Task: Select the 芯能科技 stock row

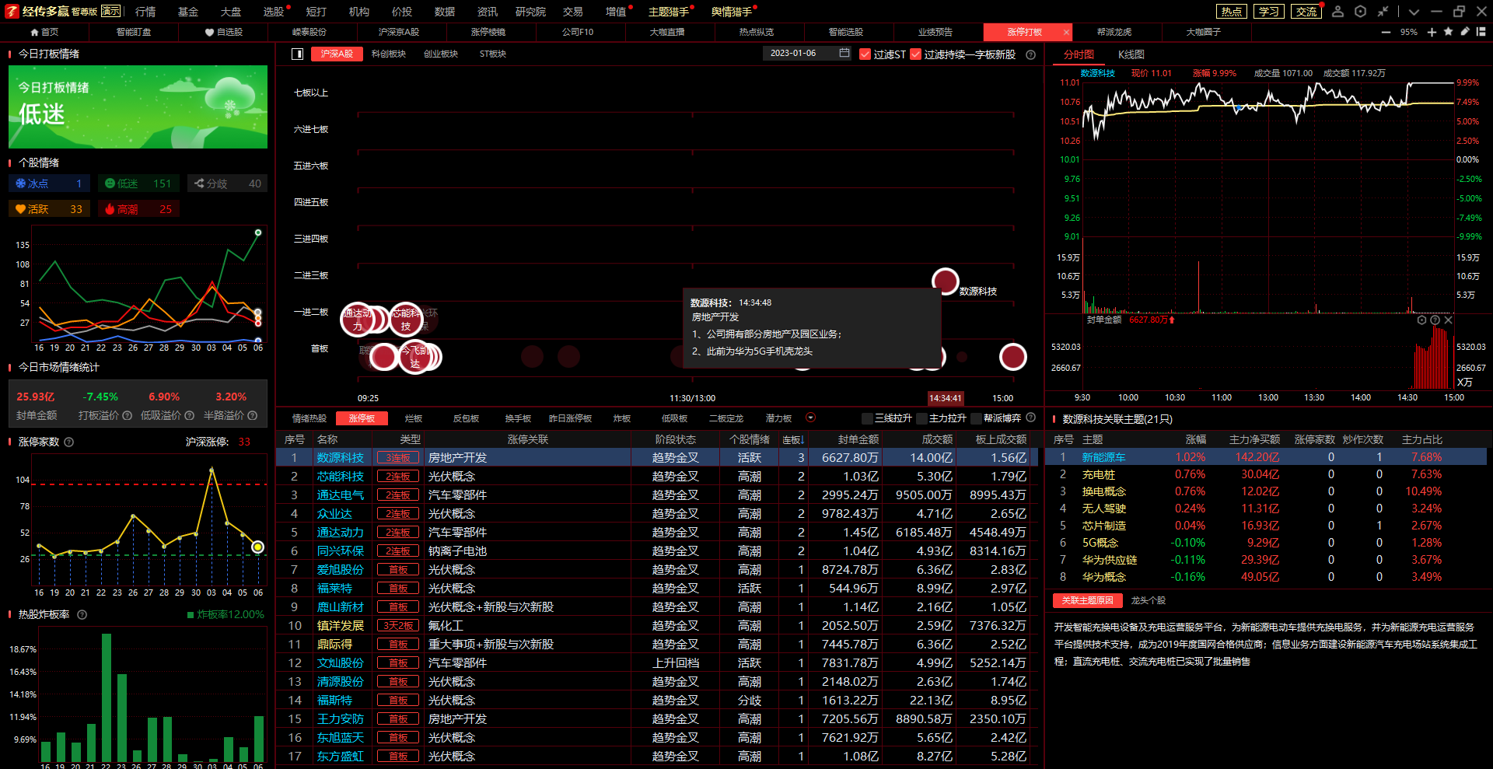Action: click(340, 477)
